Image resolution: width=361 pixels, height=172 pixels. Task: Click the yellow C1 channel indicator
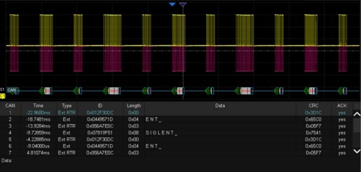(2, 95)
